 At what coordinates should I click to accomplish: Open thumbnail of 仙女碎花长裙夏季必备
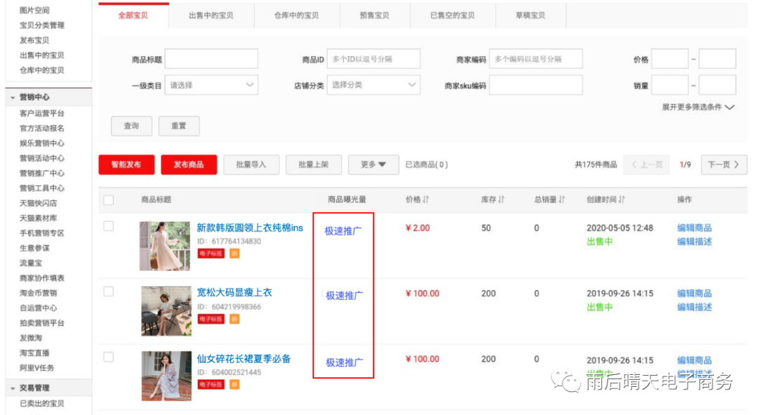166,376
